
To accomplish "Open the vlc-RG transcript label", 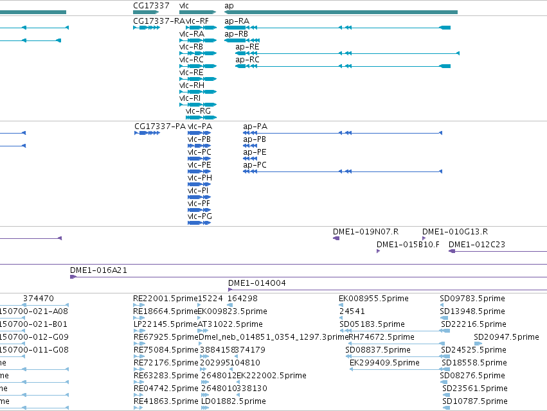I will click(x=198, y=111).
